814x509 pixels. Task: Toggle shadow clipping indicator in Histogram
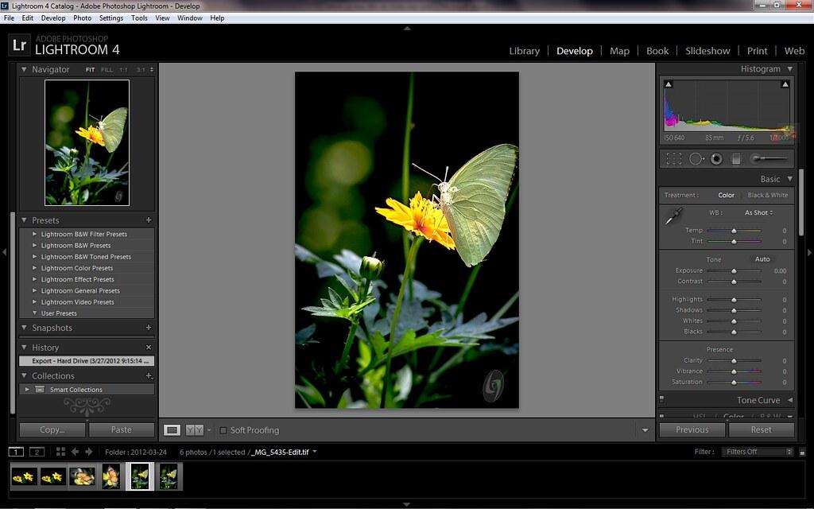tap(669, 84)
